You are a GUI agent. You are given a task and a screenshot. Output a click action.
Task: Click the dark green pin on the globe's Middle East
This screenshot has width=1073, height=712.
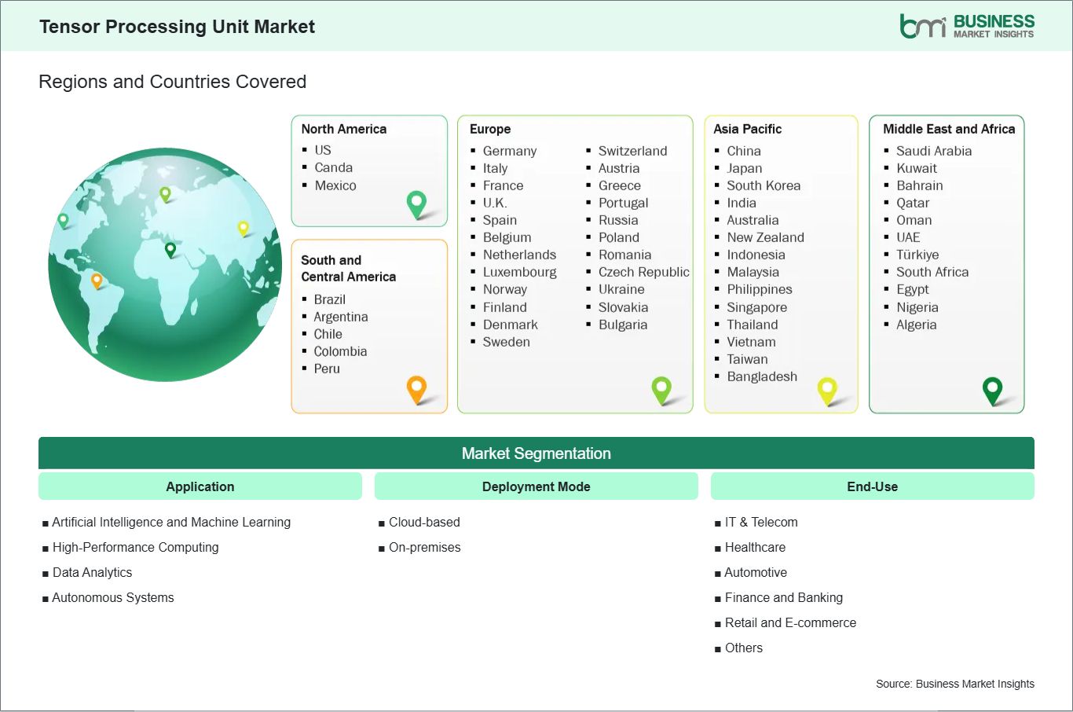pyautogui.click(x=170, y=250)
